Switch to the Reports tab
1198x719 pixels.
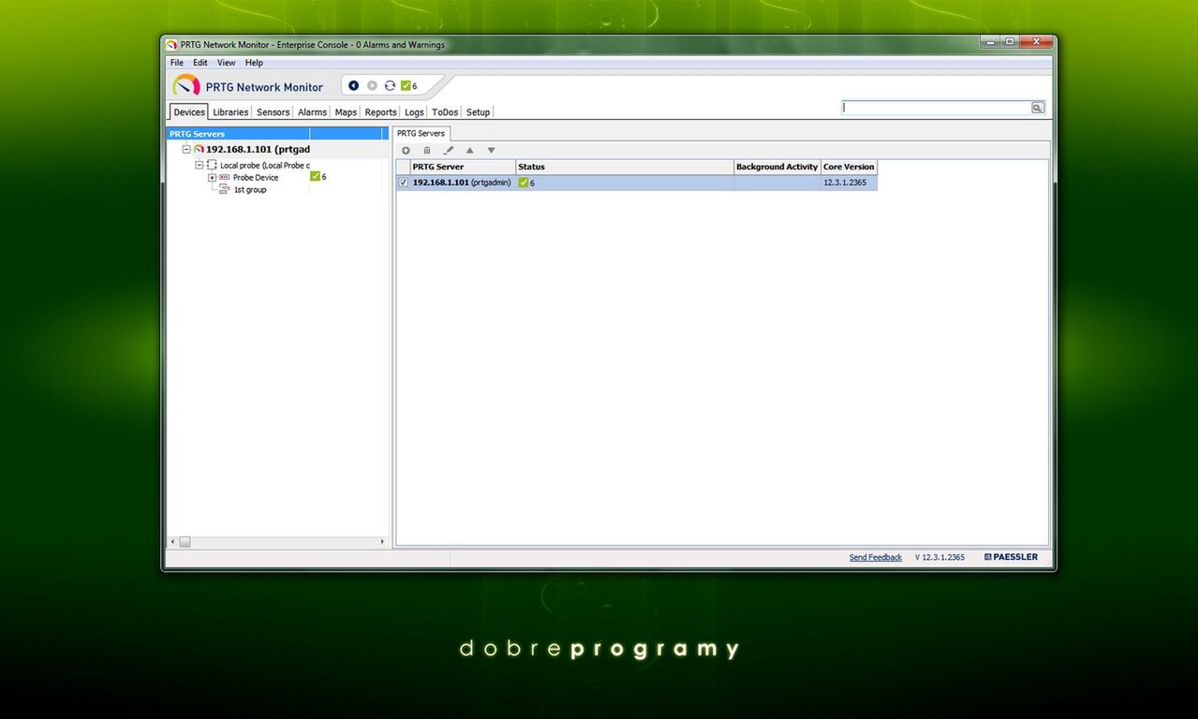click(381, 112)
